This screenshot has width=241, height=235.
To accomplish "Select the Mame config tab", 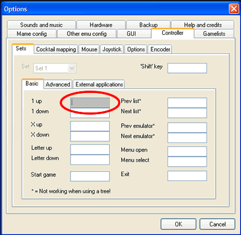I will pos(32,34).
